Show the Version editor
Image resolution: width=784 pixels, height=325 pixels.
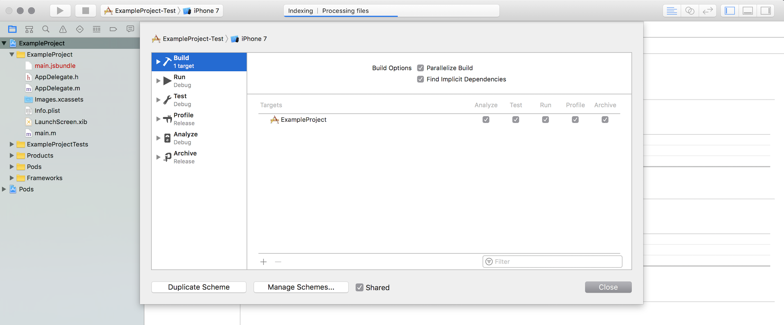point(707,10)
